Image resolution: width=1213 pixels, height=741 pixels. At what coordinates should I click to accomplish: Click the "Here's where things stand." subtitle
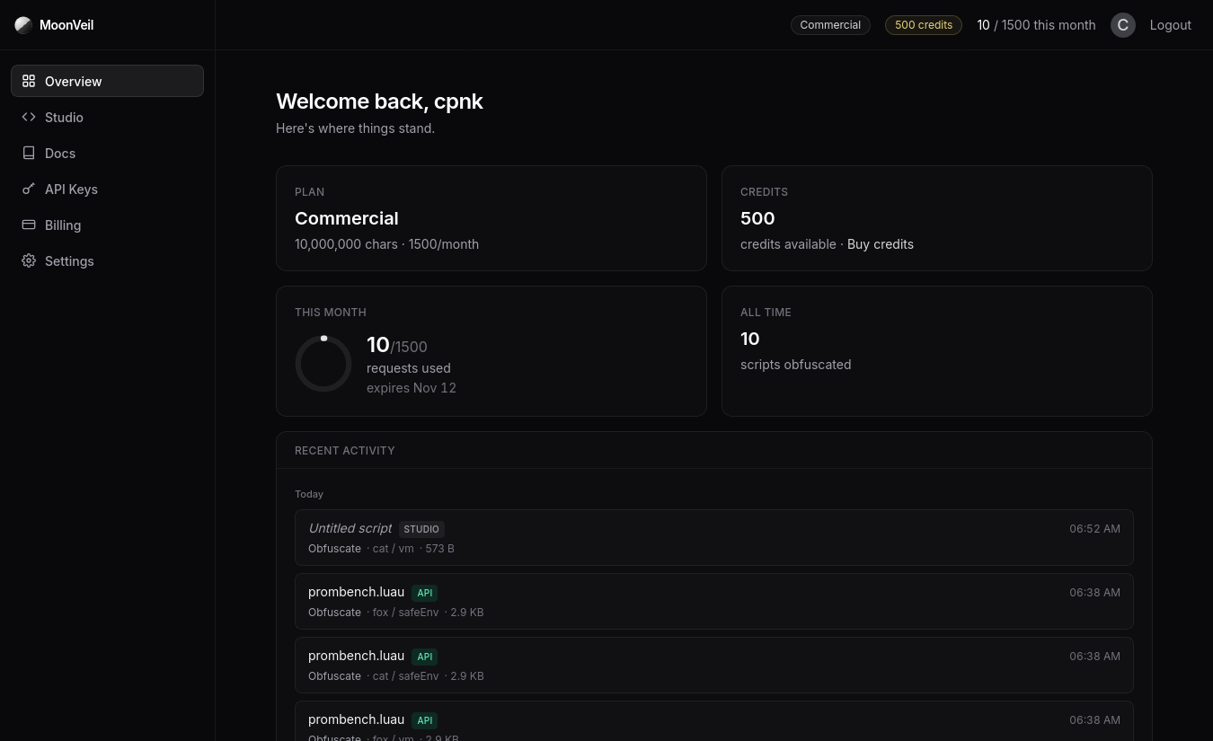pyautogui.click(x=355, y=128)
